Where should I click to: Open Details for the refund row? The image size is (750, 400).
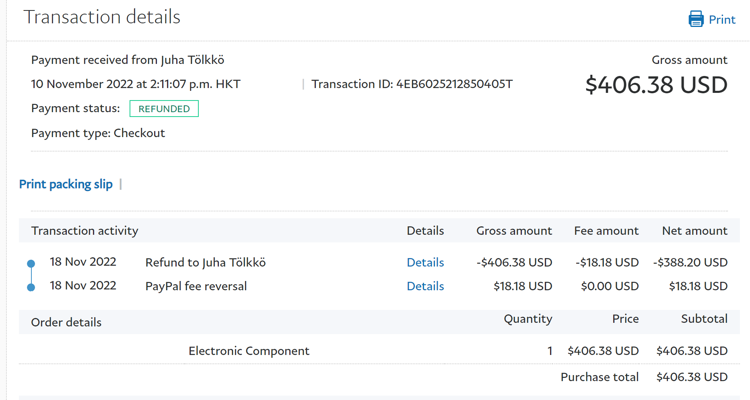425,263
